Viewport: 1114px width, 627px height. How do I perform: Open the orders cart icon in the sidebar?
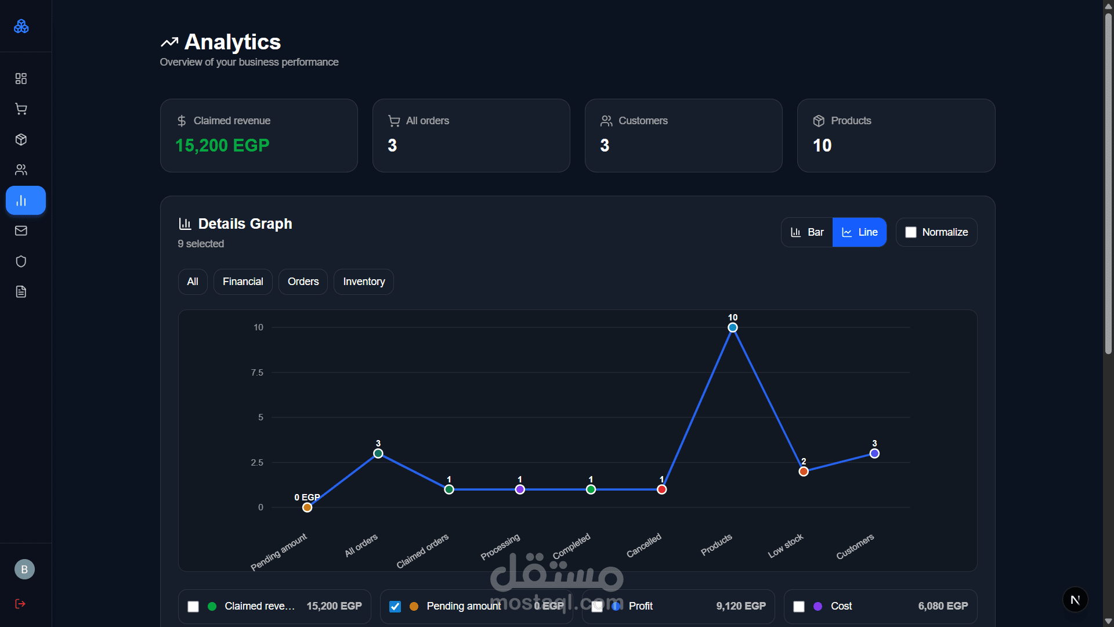21,109
